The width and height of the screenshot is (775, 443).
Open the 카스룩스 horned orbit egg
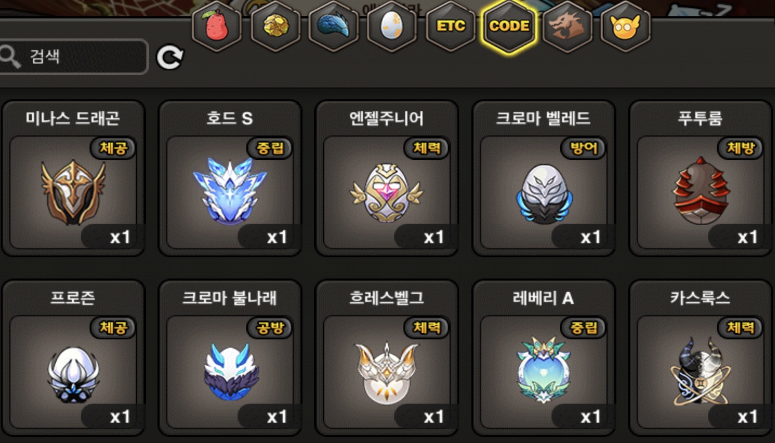point(701,358)
